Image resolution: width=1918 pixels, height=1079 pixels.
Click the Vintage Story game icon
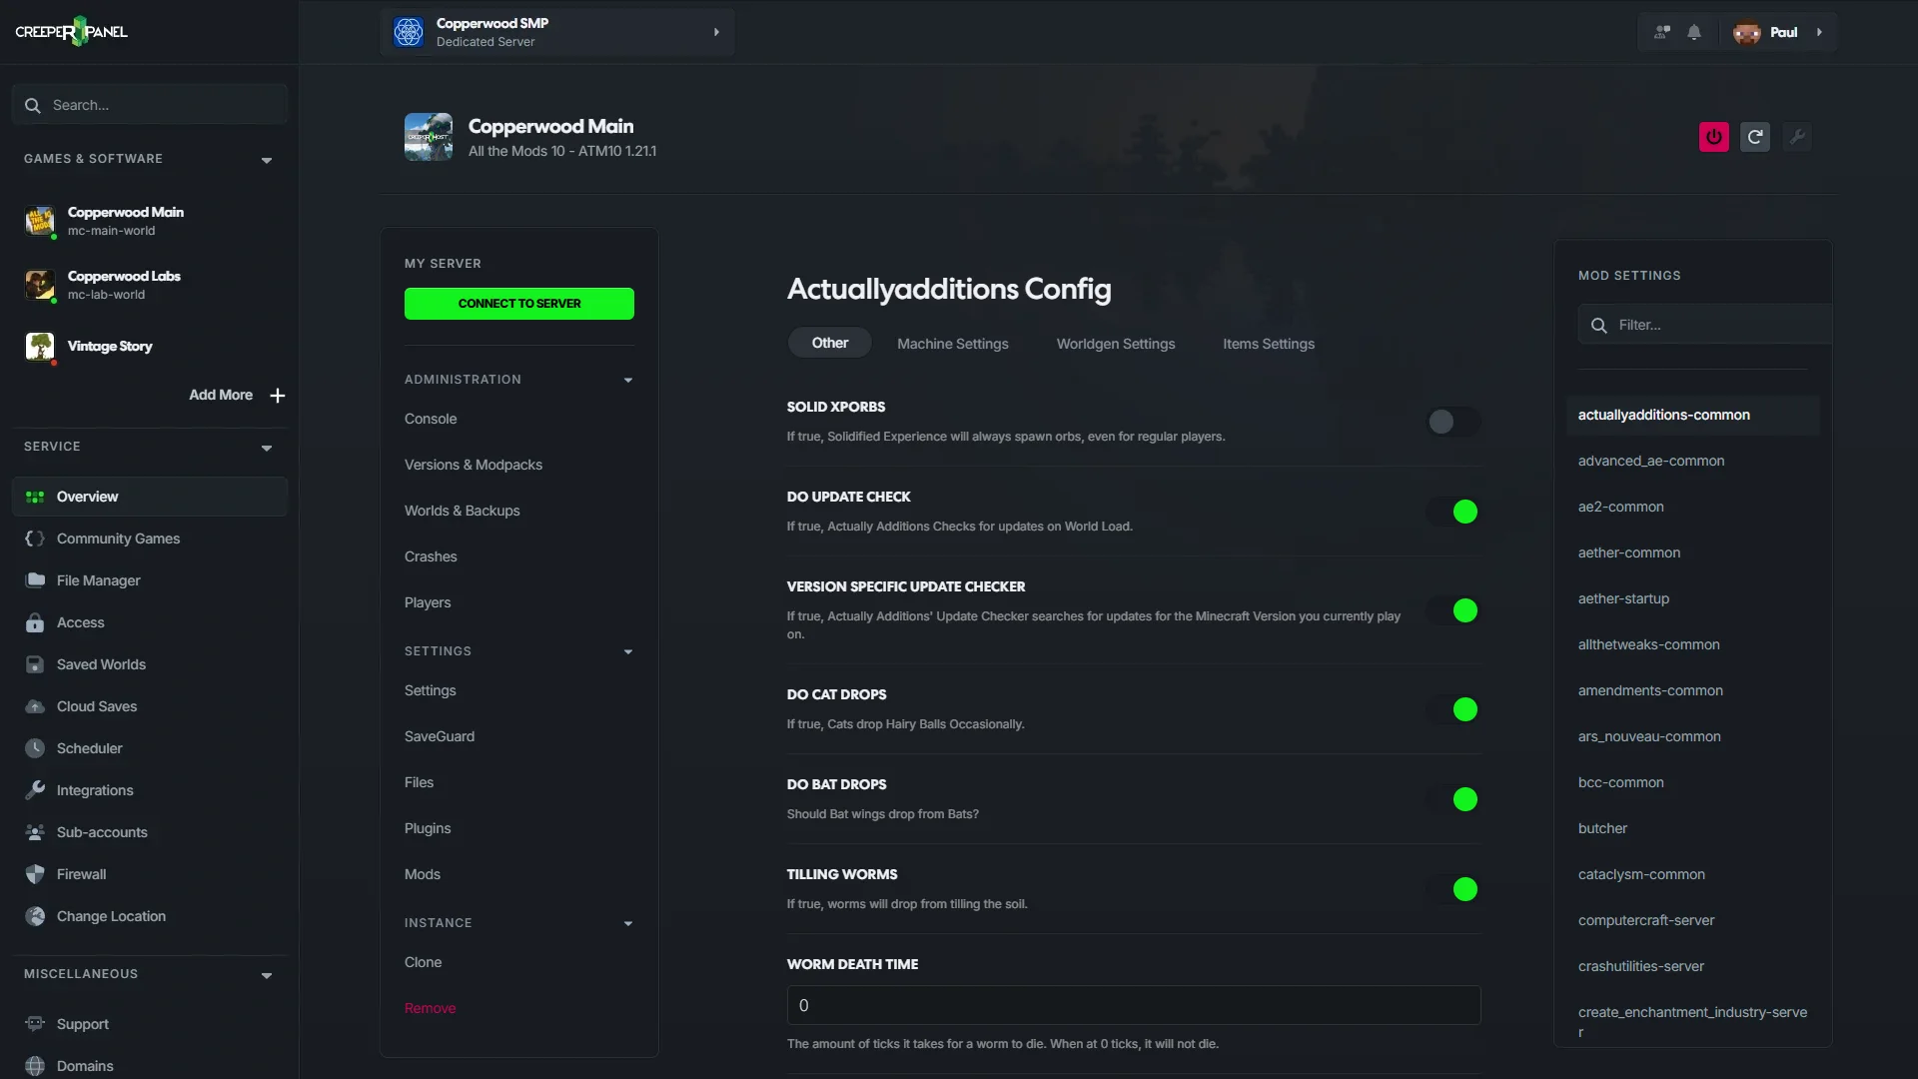click(x=40, y=347)
